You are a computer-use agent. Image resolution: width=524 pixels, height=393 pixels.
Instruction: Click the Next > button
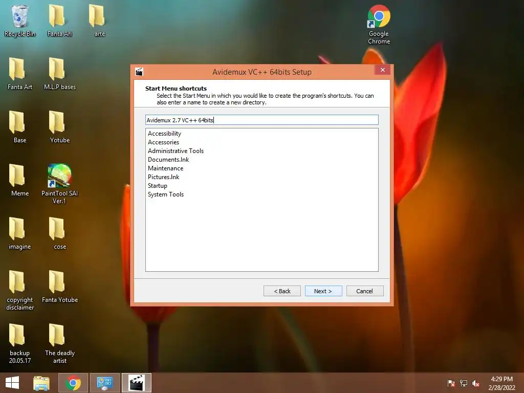323,291
